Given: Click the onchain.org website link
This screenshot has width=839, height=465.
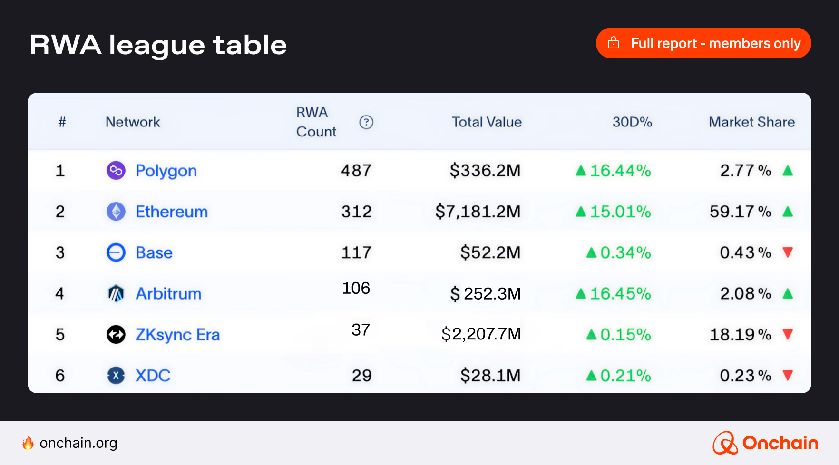Looking at the screenshot, I should pos(78,443).
